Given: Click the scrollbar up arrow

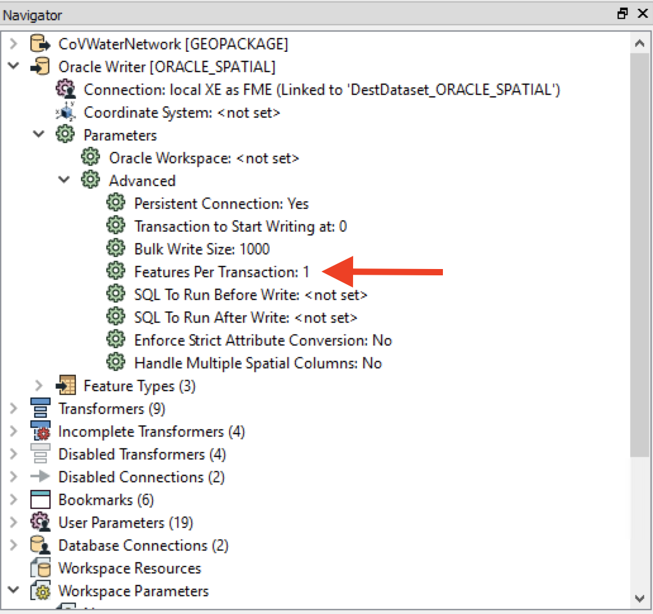Looking at the screenshot, I should tap(640, 43).
